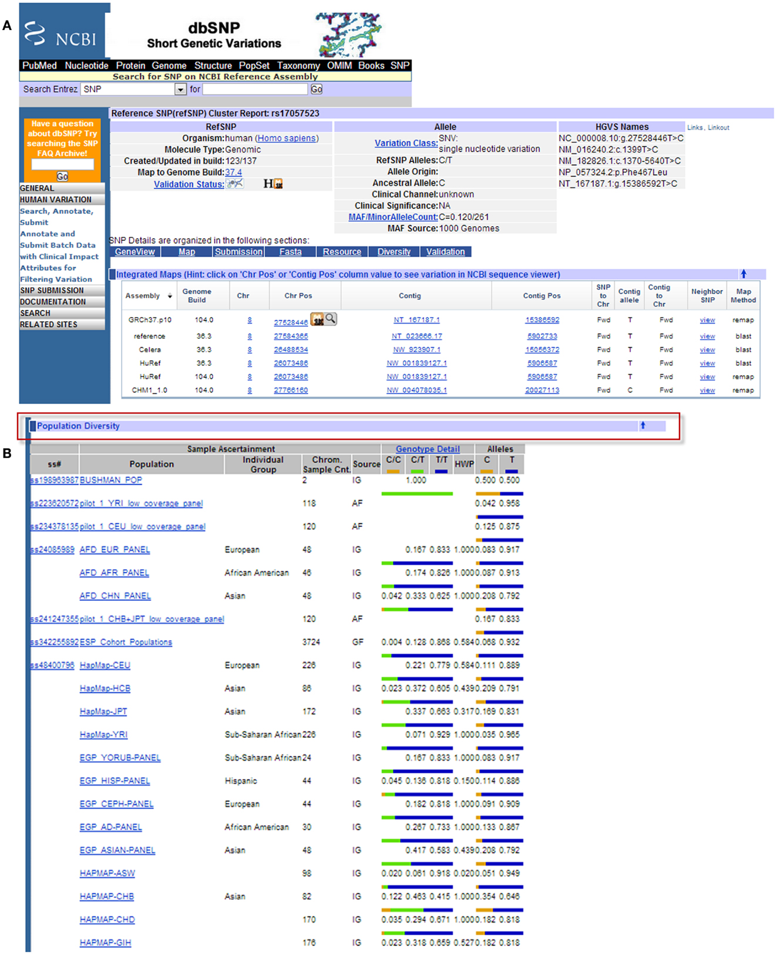
Task: Click the sequence viewer icon beside 27528446
Action: click(318, 319)
